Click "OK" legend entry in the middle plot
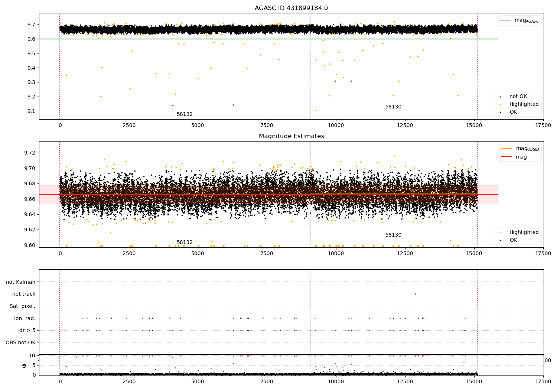Screen dimensions: 557x390 point(513,240)
